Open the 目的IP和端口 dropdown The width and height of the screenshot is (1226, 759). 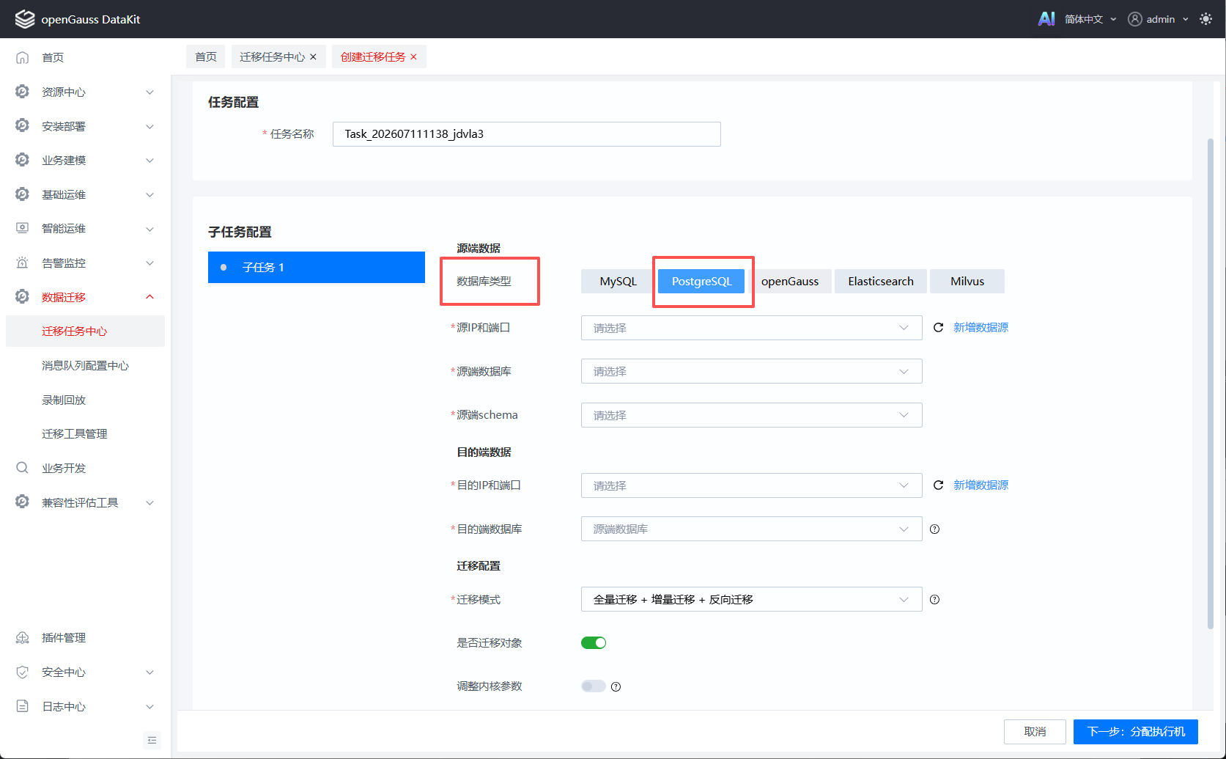pos(751,485)
